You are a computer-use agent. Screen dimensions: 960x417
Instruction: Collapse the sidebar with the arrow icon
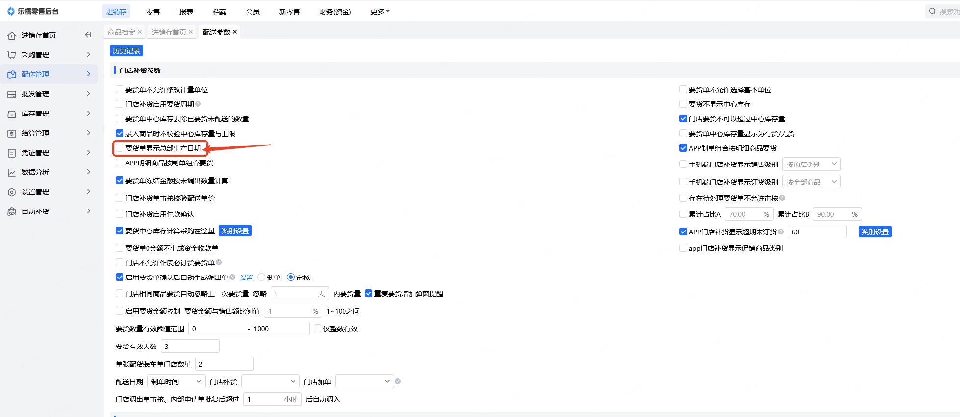[x=88, y=35]
